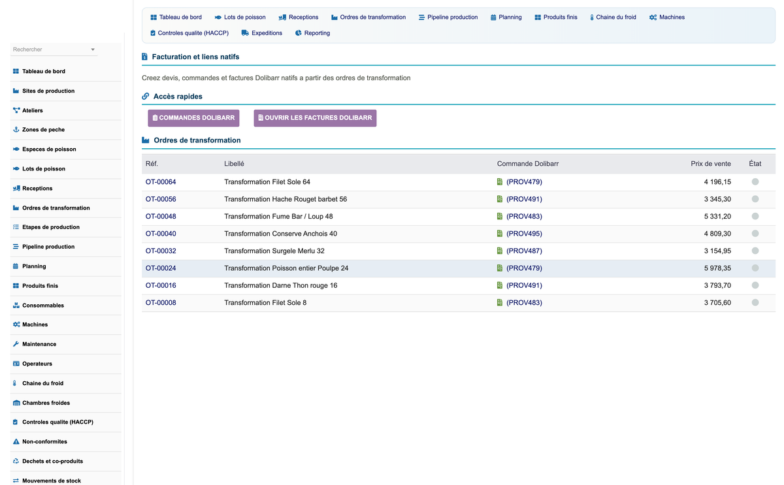Open order reference OT-00024
This screenshot has width=784, height=485.
(x=161, y=268)
